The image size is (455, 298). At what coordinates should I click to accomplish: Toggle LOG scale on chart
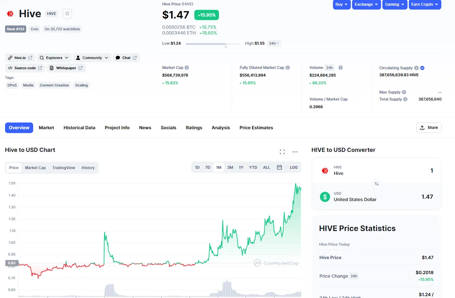coord(294,167)
